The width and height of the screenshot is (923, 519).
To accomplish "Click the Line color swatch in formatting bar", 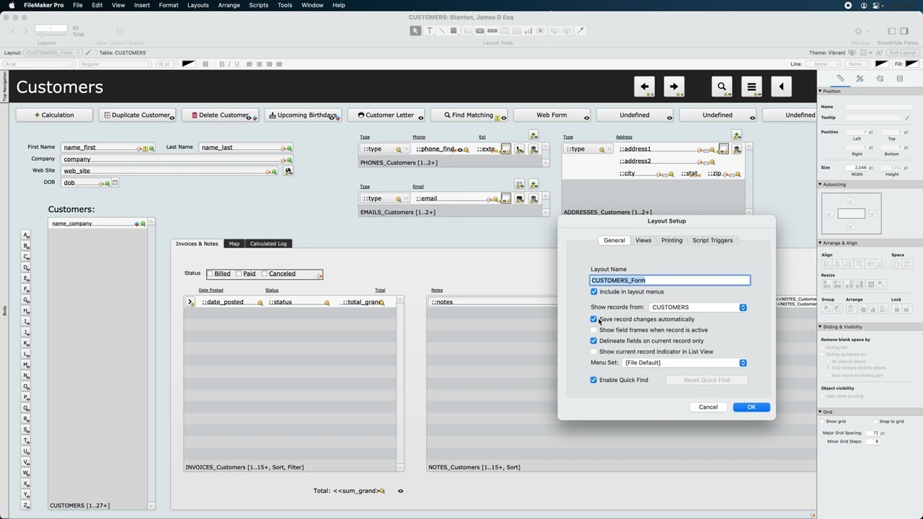I will (882, 64).
